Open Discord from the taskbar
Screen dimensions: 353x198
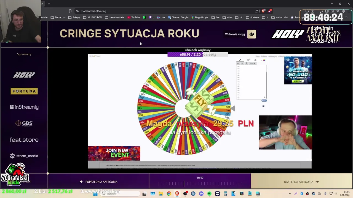(201, 194)
